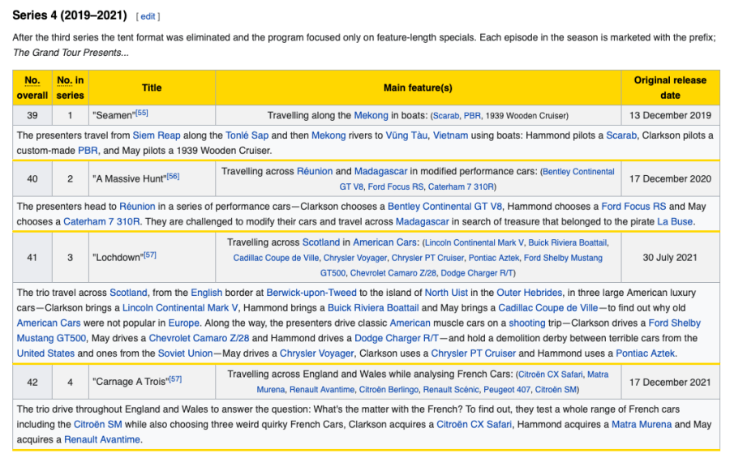Open Pontiac Aztek link in Lochdown feature cell
This screenshot has width=730, height=458.
pos(493,258)
